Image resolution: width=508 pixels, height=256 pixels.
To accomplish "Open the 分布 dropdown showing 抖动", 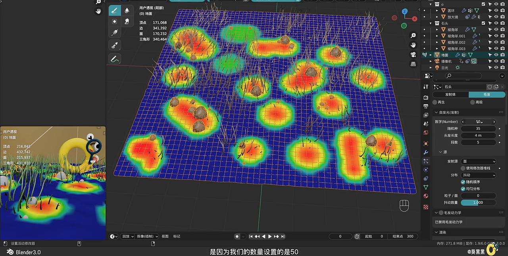I will [x=478, y=175].
